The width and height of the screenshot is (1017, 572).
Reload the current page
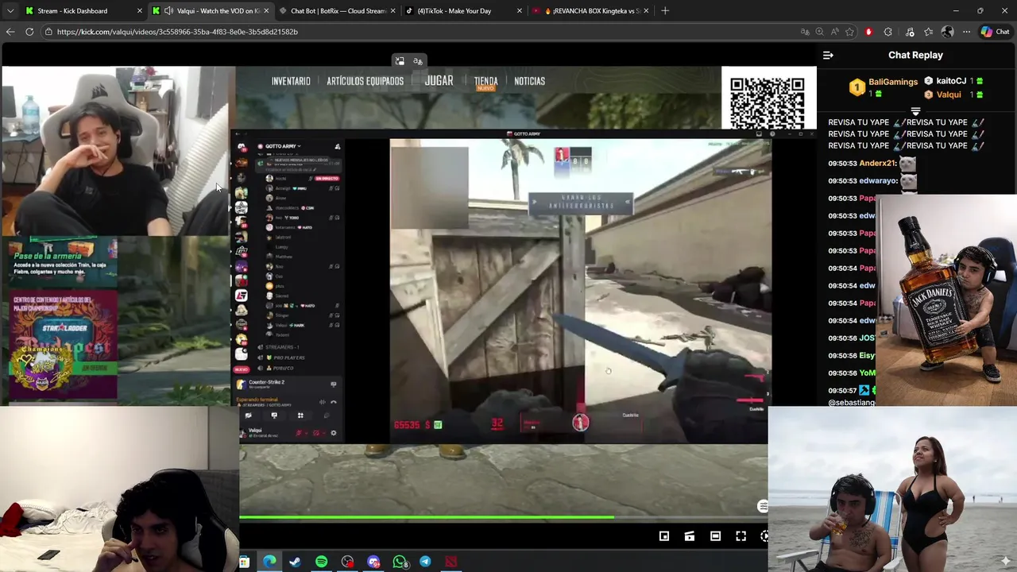click(x=29, y=32)
